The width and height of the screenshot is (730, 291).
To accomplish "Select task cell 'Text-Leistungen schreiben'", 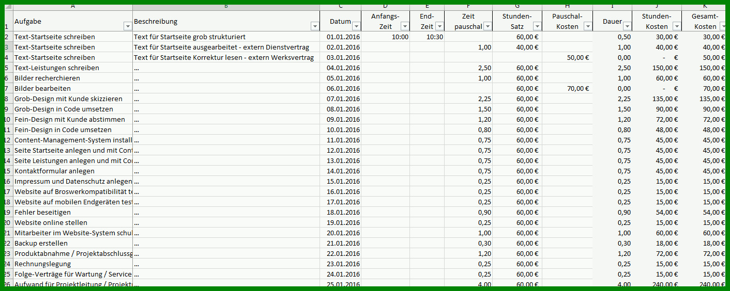I will click(x=72, y=68).
